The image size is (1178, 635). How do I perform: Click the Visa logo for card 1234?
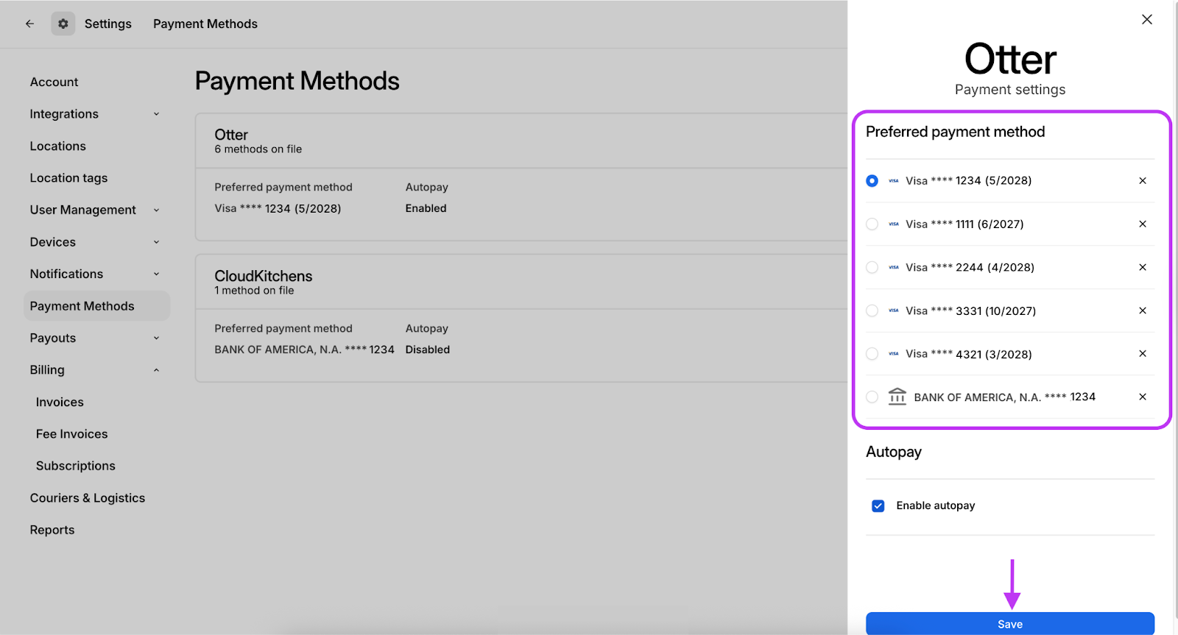[893, 180]
